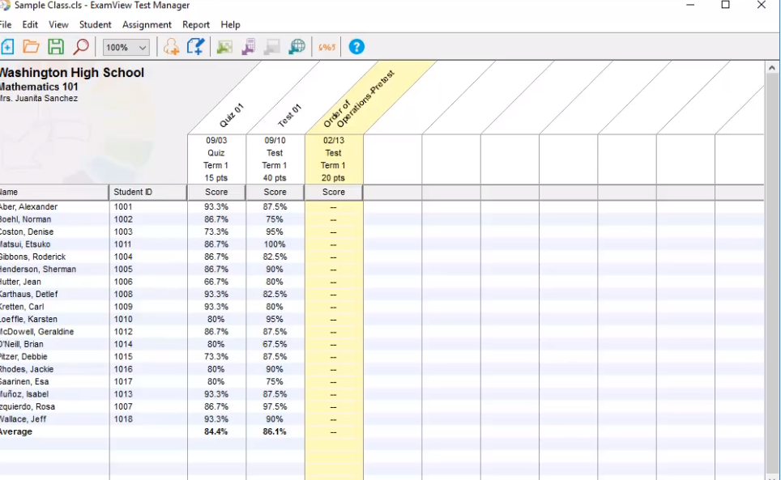
Task: Select the purple import results icon
Action: coord(248,47)
